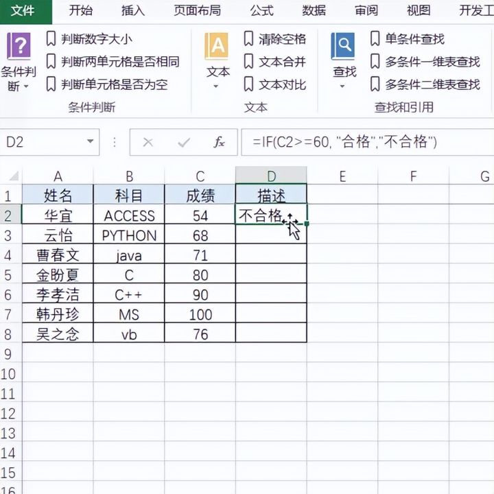Open the 页面布局 ribbon tab
This screenshot has height=494, width=494.
coord(197,11)
